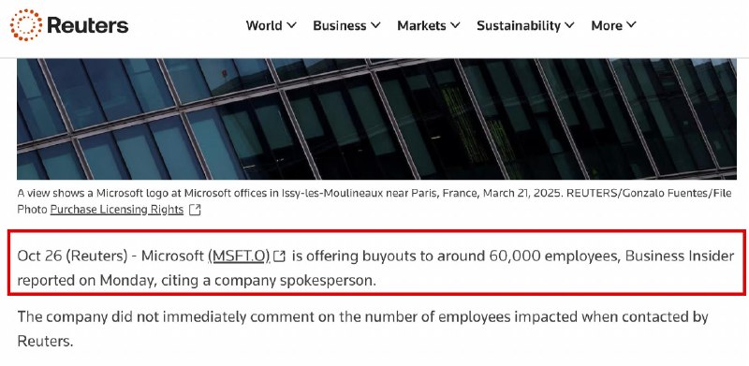Image resolution: width=749 pixels, height=366 pixels.
Task: Open the More menu
Action: click(x=607, y=25)
